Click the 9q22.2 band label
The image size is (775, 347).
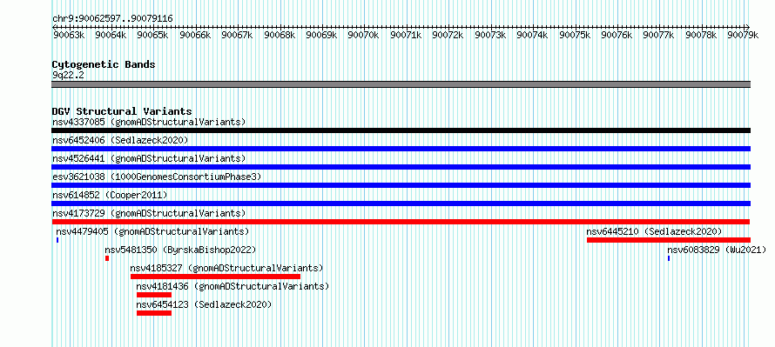coord(68,75)
